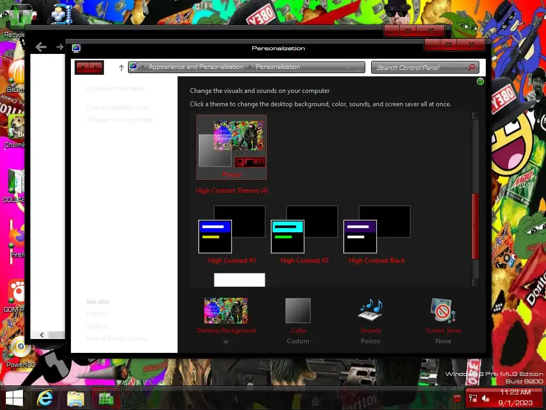The height and width of the screenshot is (410, 546).
Task: Open Internet Explorer from the taskbar
Action: (x=44, y=398)
